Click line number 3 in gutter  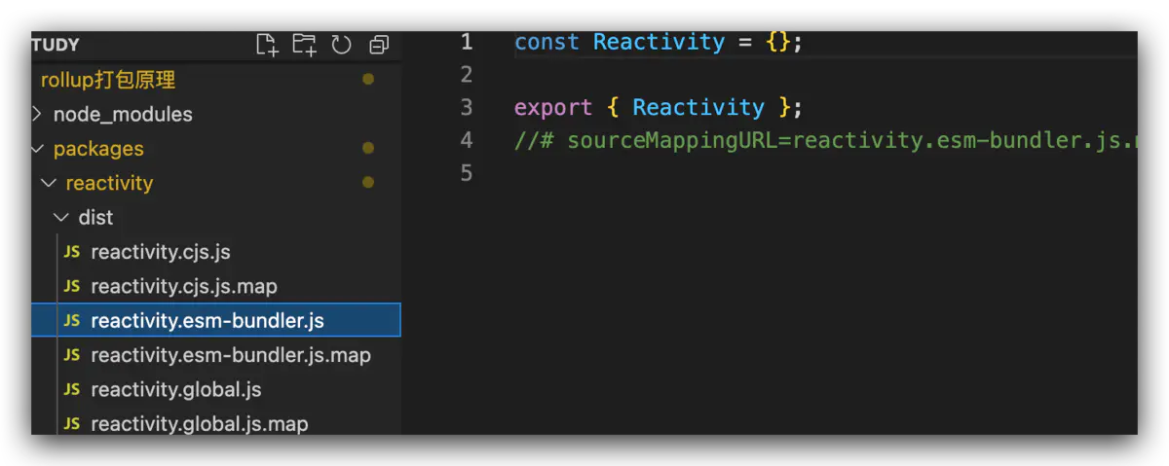466,107
